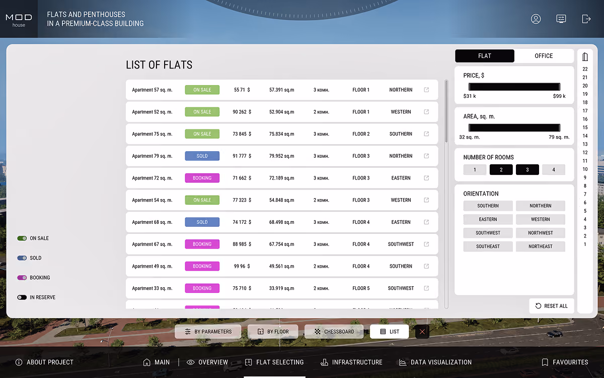This screenshot has height=378, width=604.
Task: Open external link for Apartment 57 sq. m.
Action: 426,90
